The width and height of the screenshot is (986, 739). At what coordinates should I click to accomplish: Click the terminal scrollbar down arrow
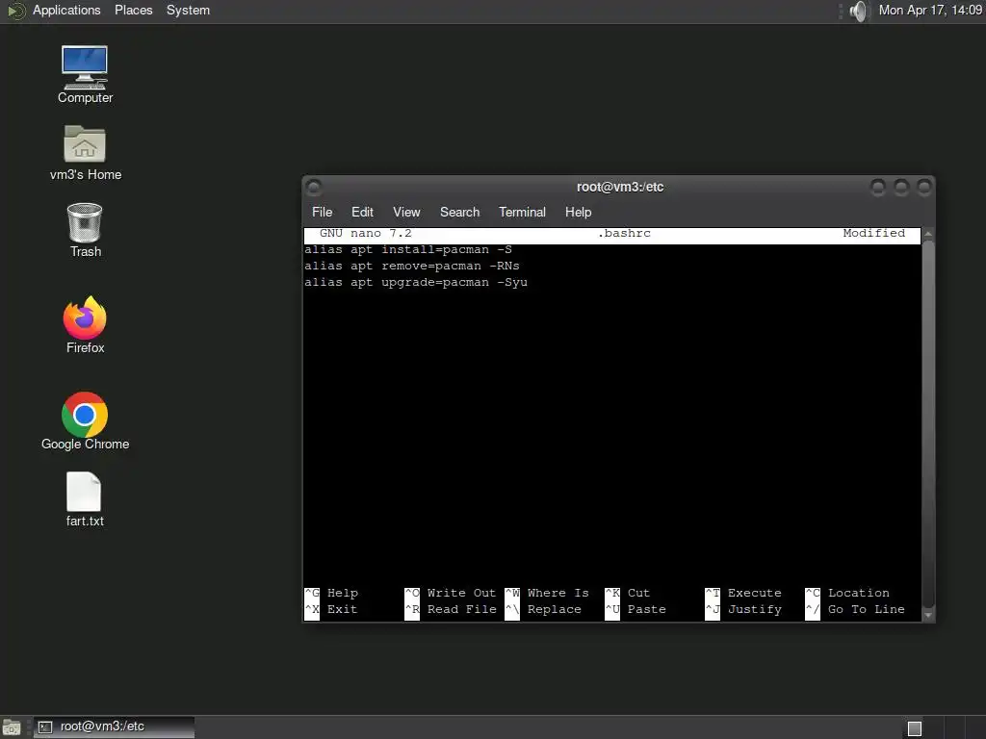(x=928, y=615)
